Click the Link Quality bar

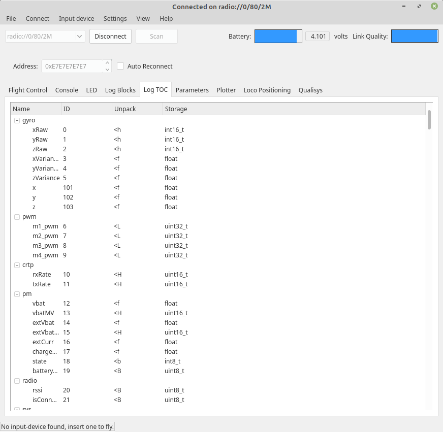point(414,37)
